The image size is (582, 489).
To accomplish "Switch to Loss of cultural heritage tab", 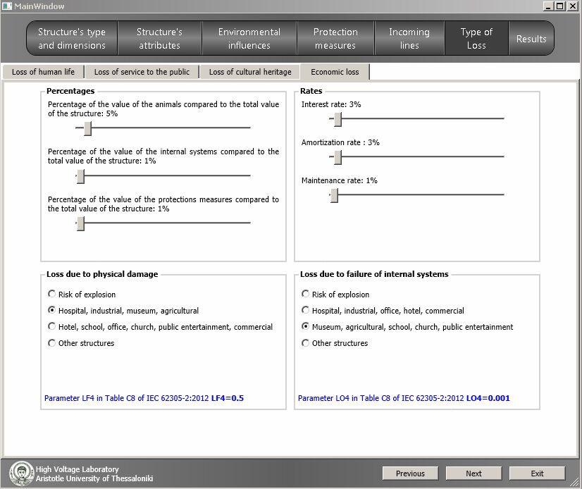I will point(250,72).
